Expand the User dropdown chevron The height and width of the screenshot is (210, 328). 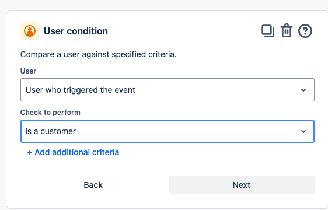303,90
